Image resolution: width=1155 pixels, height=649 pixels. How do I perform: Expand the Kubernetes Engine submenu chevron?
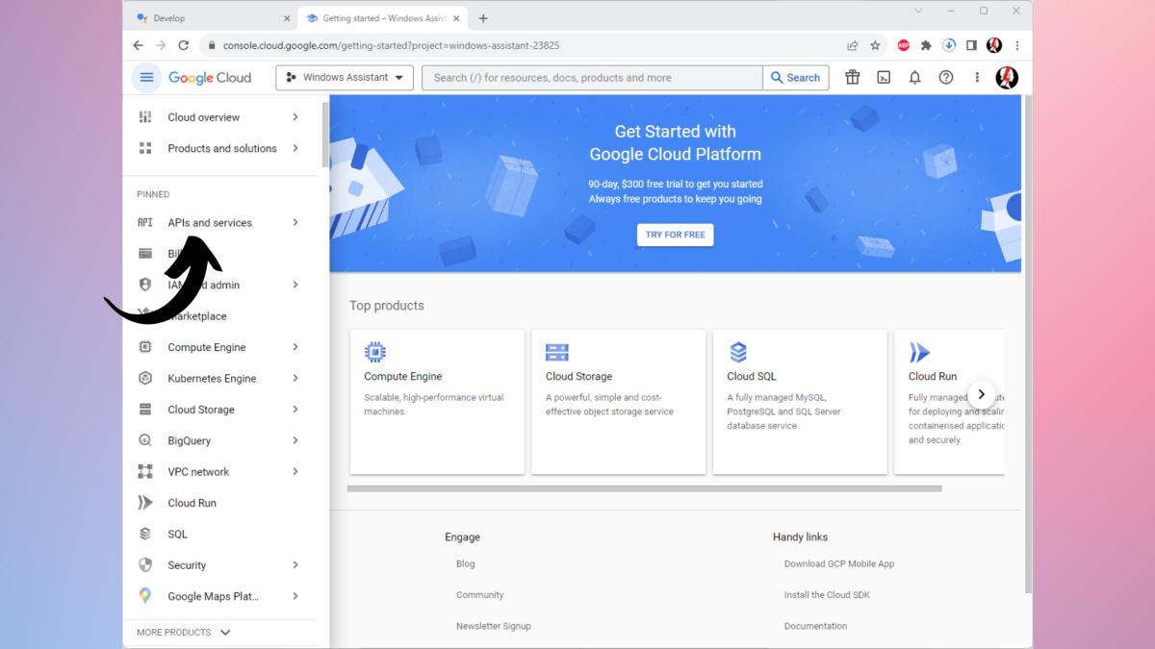pos(295,378)
